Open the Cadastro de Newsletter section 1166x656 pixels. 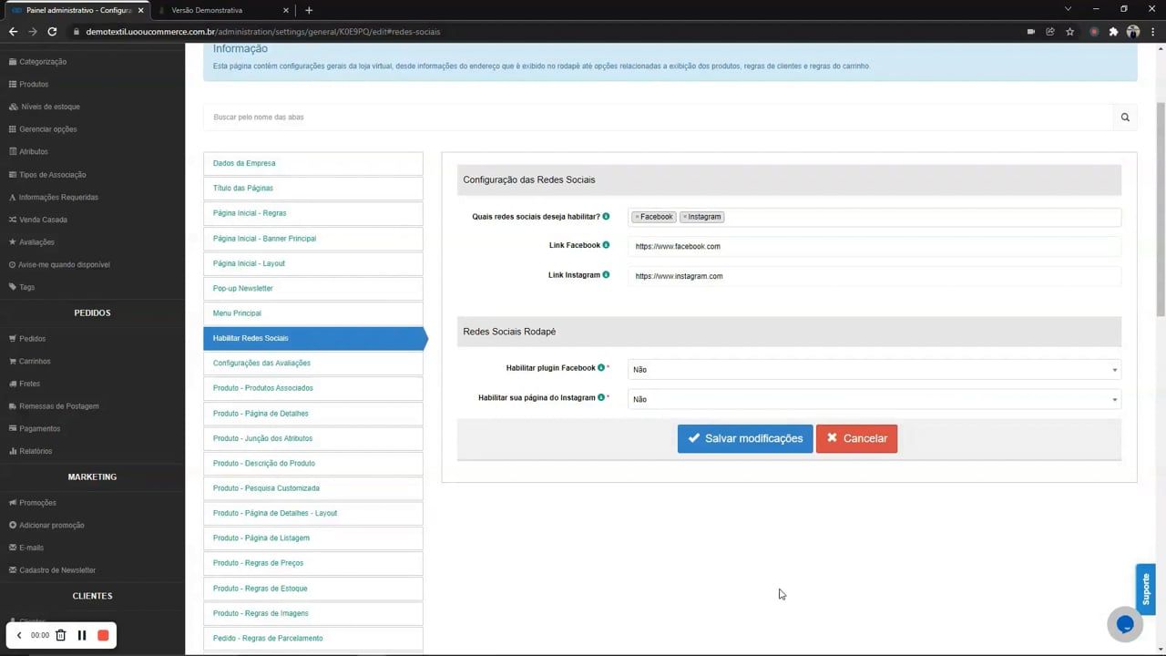coord(57,569)
